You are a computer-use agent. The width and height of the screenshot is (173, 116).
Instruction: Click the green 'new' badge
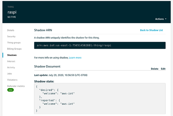(x=11, y=90)
